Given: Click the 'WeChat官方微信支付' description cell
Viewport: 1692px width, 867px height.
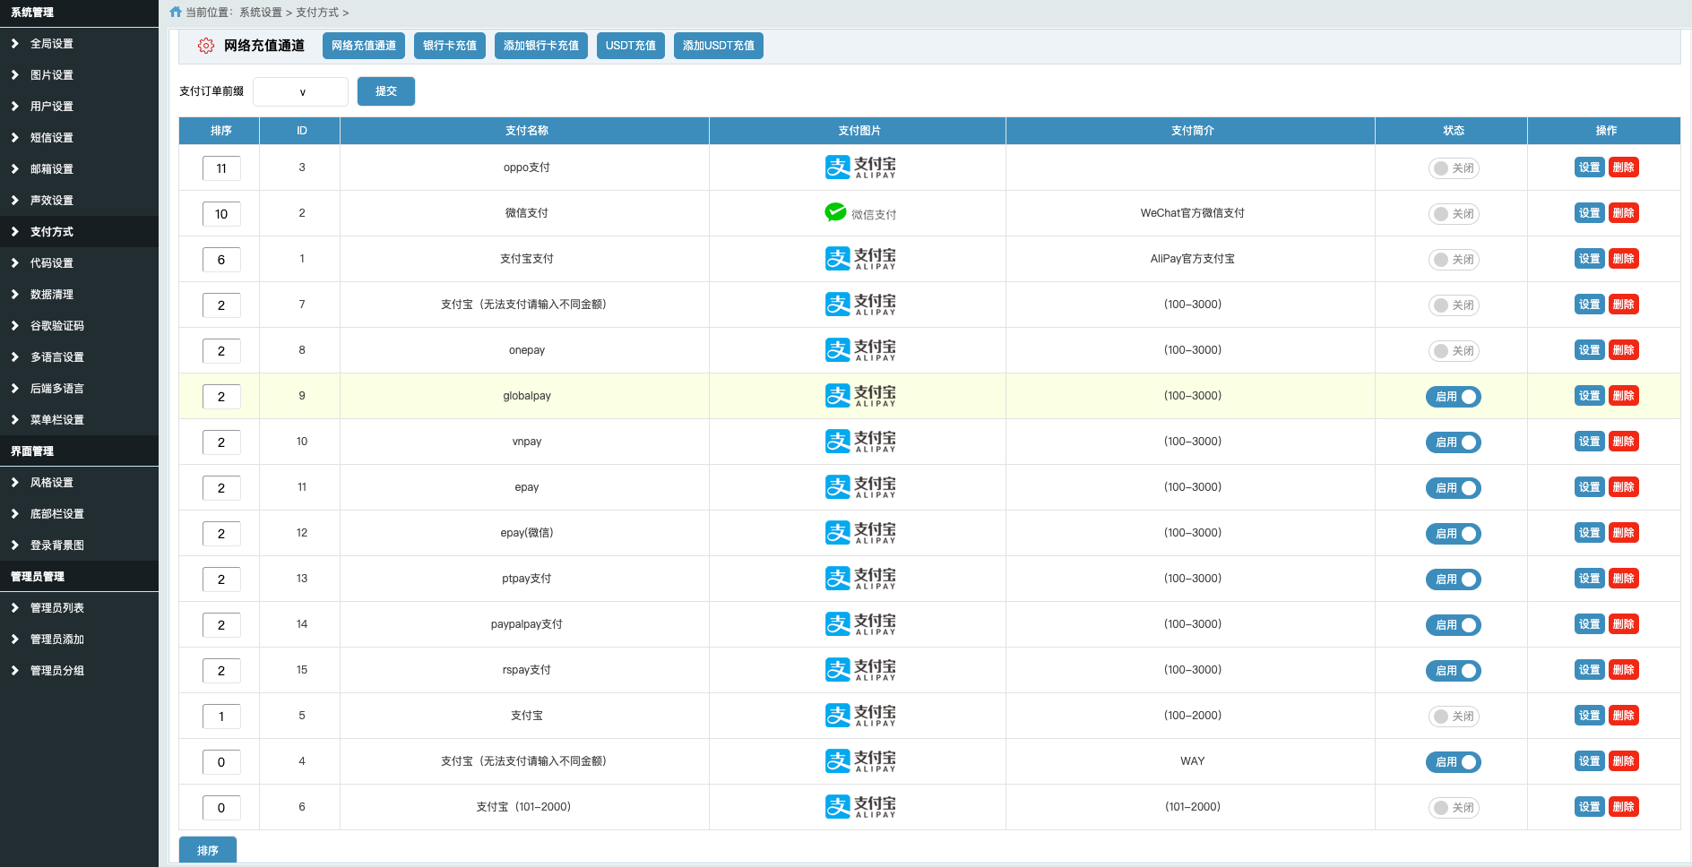Looking at the screenshot, I should click(1192, 213).
